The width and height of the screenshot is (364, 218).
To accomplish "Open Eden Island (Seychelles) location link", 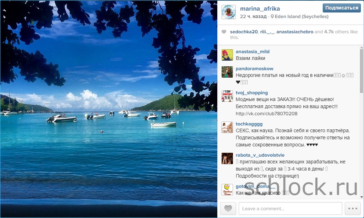I will pyautogui.click(x=301, y=16).
